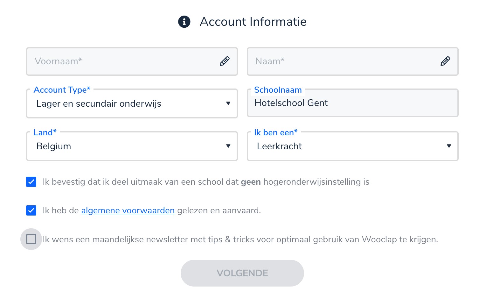Viewport: 486px width, 305px height.
Task: Uncheck the 'geen hogeronderwijsinstelling' confirmation checkbox
Action: point(31,182)
